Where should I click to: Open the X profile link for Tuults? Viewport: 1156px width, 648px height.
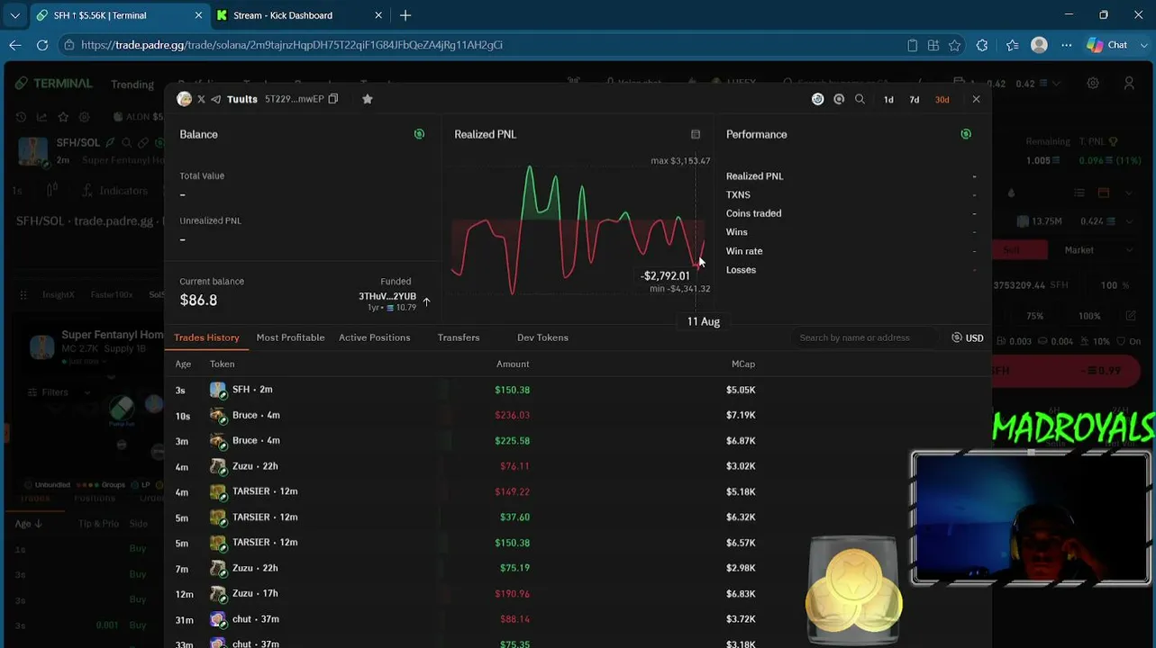click(201, 99)
